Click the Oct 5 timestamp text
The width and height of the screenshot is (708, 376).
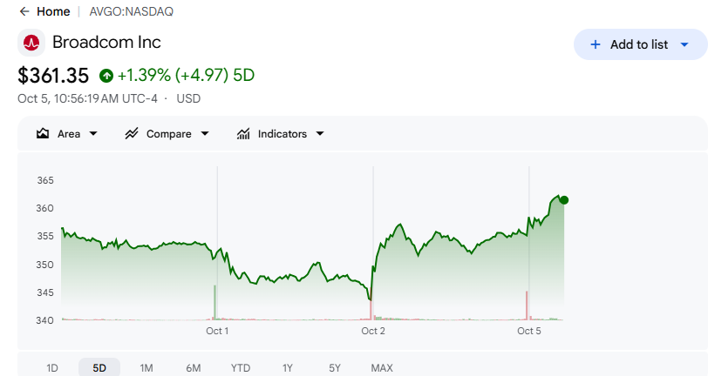coord(87,98)
